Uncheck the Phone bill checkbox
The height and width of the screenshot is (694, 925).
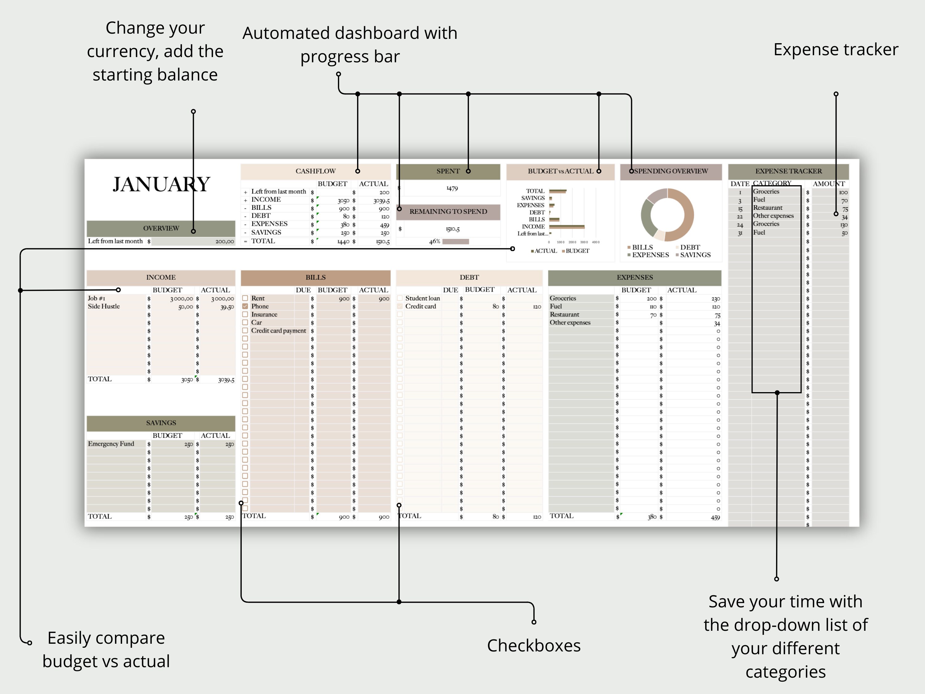(x=245, y=306)
